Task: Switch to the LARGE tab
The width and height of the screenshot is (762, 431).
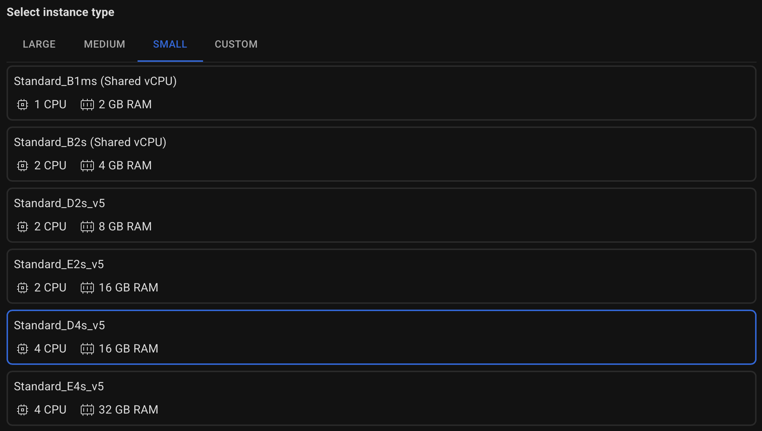Action: pos(39,44)
